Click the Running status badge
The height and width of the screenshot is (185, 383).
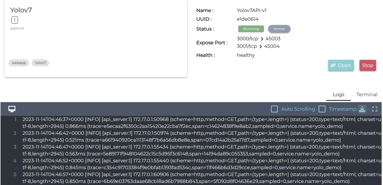251,29
